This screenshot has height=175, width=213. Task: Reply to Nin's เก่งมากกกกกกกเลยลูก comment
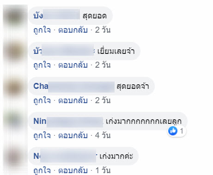(x=73, y=135)
